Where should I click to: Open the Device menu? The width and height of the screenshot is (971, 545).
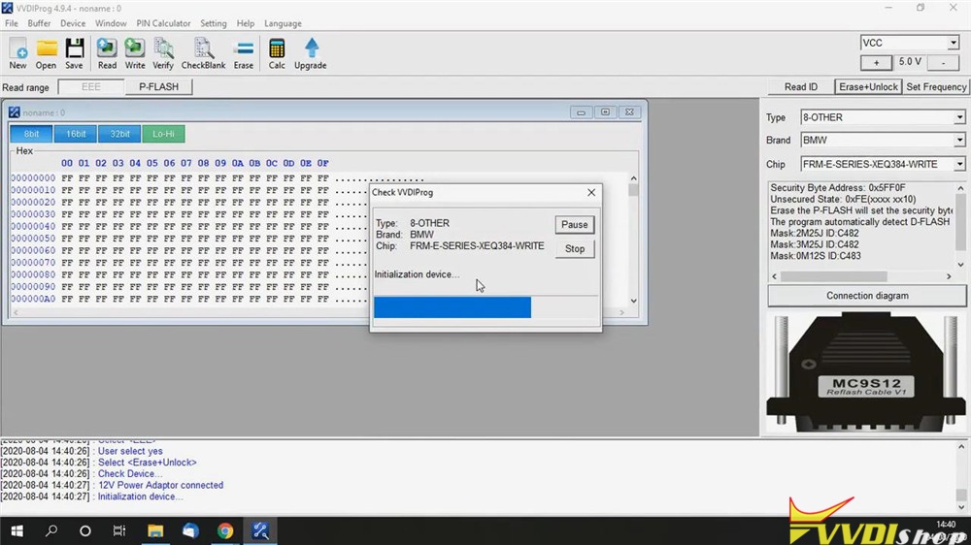73,23
